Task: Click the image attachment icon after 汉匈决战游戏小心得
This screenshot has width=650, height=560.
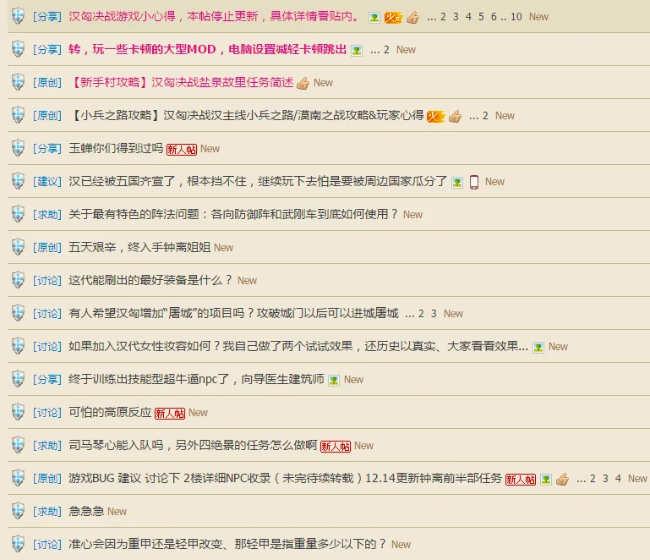Action: (374, 18)
